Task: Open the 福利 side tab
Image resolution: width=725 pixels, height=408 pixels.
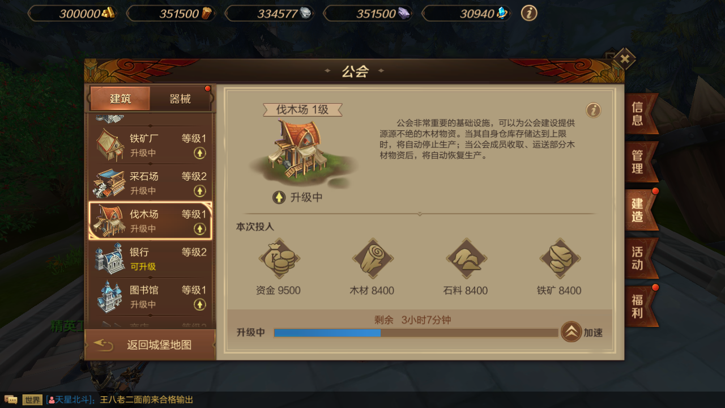Action: click(x=640, y=307)
